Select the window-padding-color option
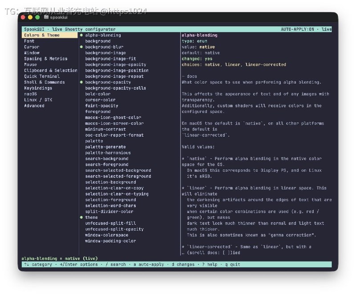 [x=110, y=241]
